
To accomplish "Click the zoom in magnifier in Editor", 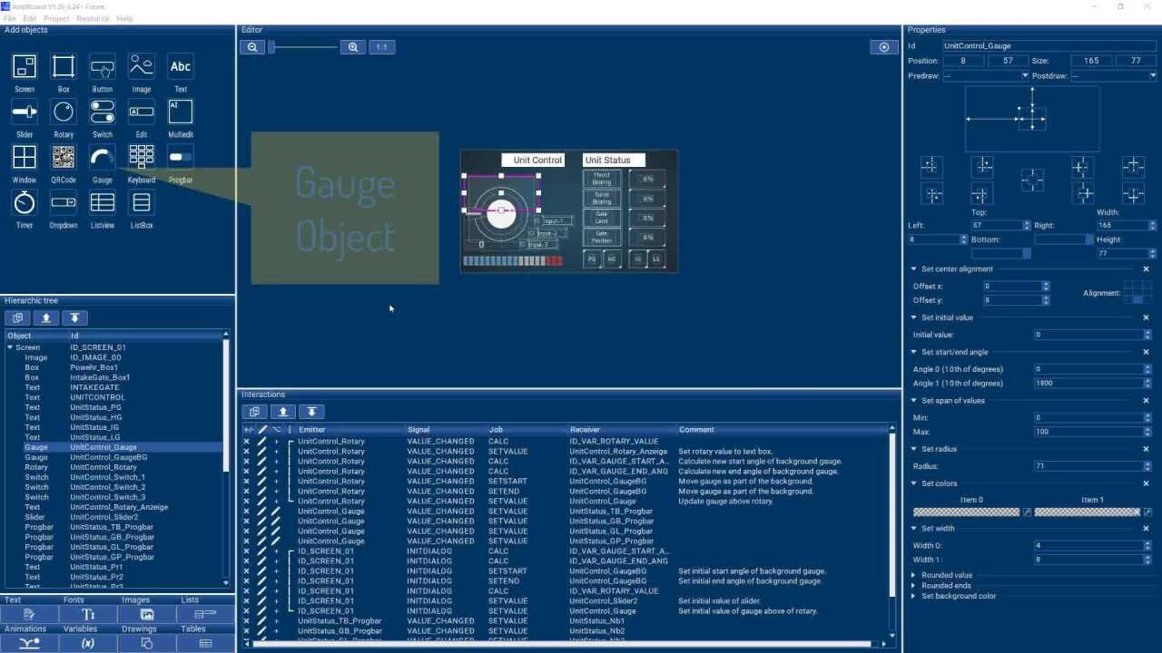I will (x=353, y=47).
